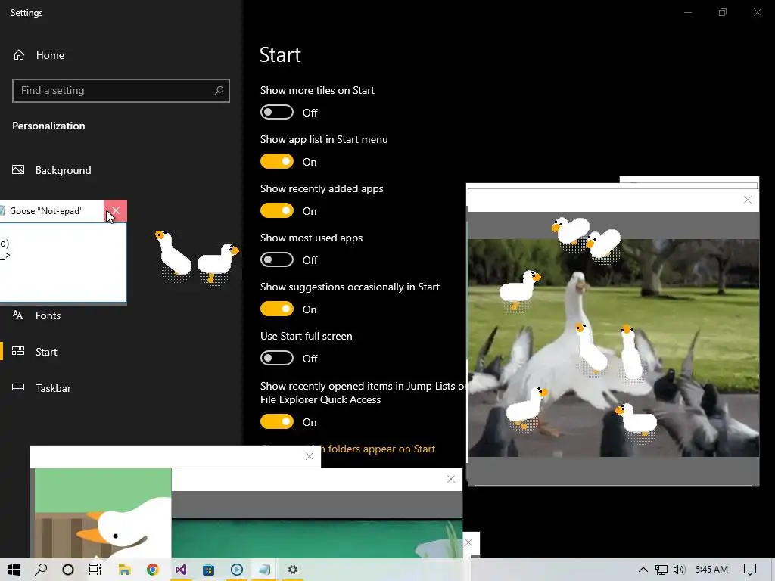Select Start in Personalization sidebar

(35, 352)
